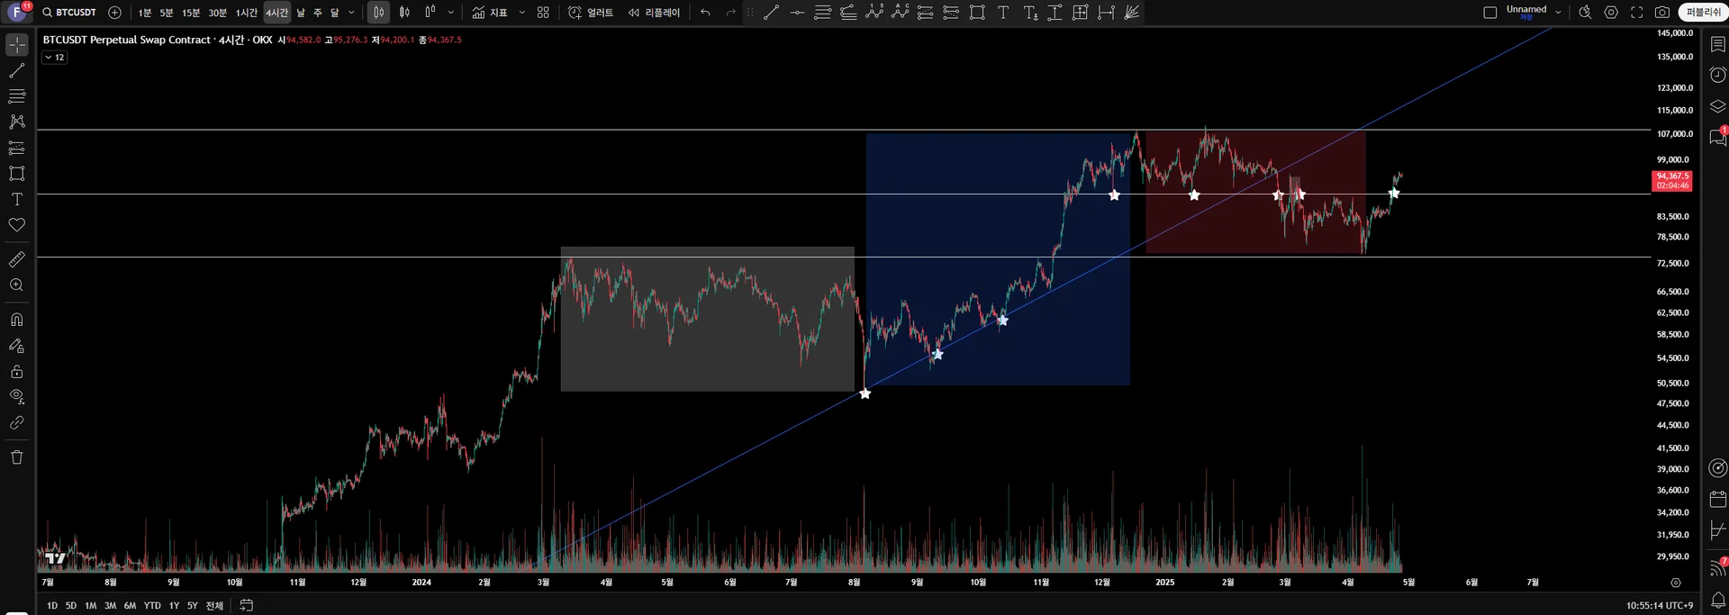Toggle hide all drawings eye icon

coord(17,397)
